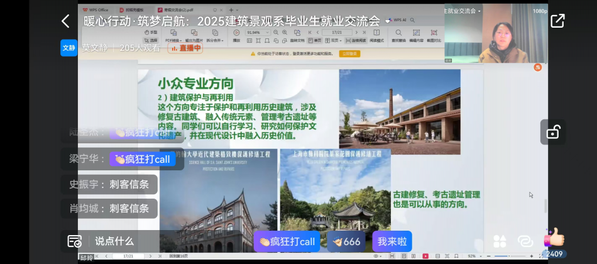Tap the link chain icon

[525, 241]
